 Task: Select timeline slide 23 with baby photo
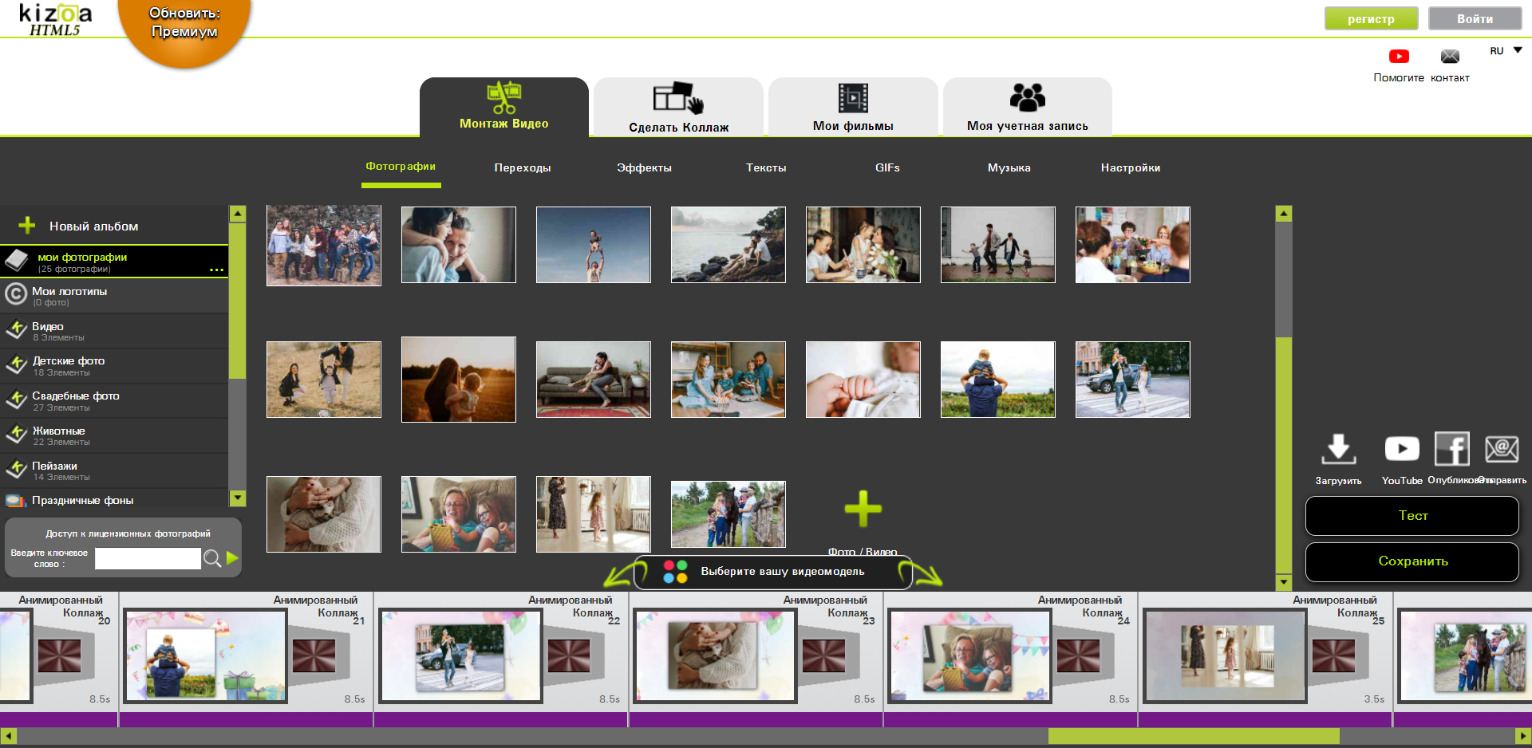pyautogui.click(x=715, y=656)
